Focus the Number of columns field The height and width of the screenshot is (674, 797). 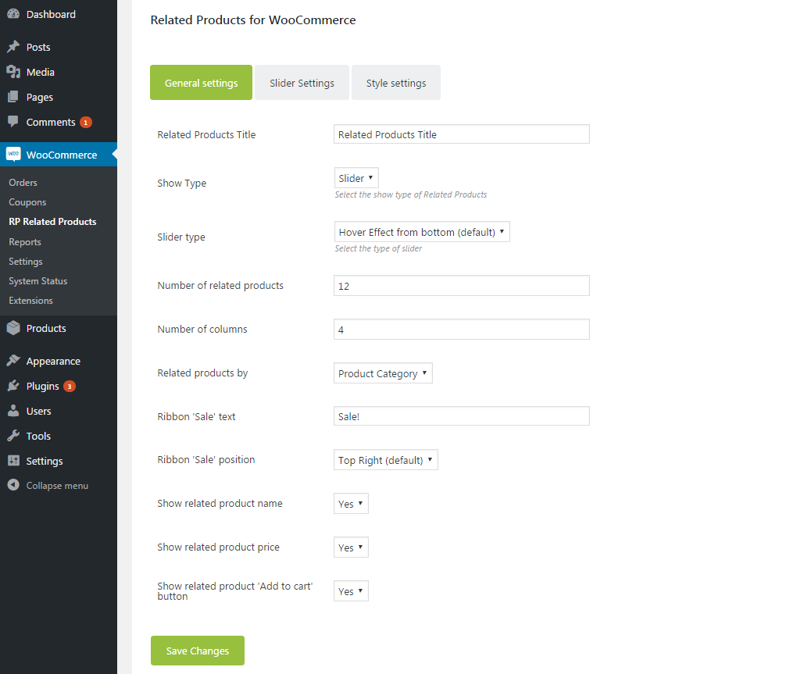[x=462, y=329]
